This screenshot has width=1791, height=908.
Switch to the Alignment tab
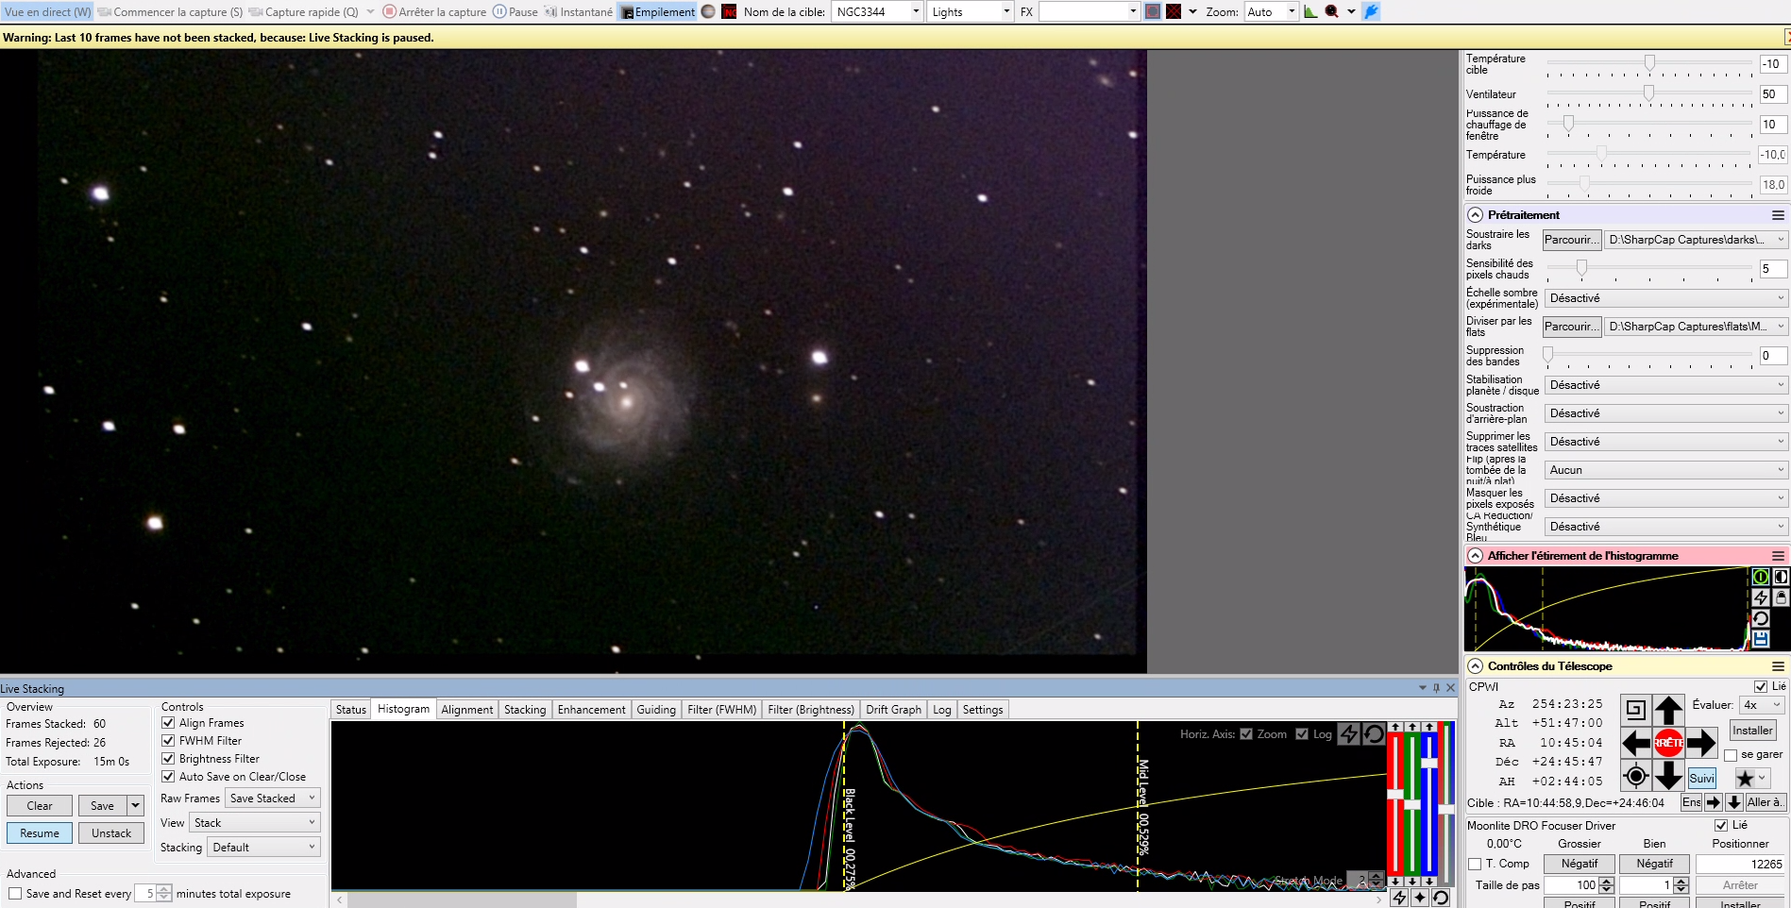click(466, 710)
